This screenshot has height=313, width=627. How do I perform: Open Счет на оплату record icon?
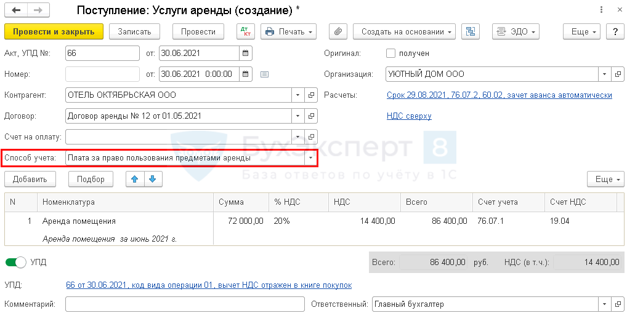(311, 137)
